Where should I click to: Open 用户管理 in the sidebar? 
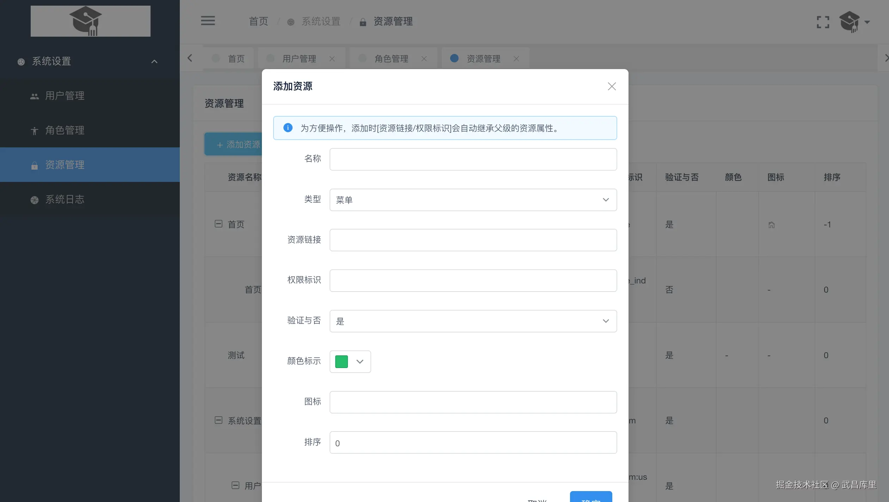tap(65, 96)
